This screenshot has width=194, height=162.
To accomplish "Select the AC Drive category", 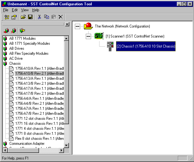I will click(16, 58).
